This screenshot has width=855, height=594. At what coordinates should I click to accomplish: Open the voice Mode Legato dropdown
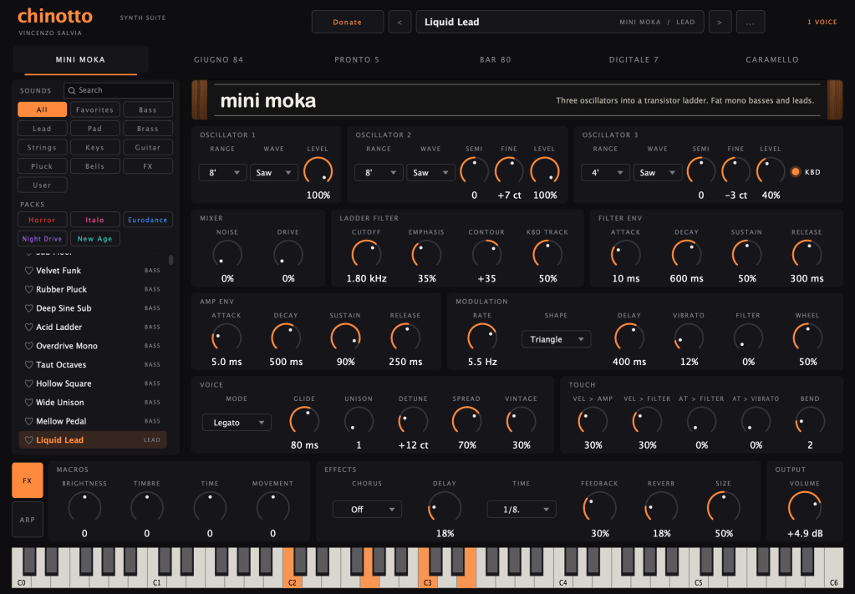click(x=237, y=423)
